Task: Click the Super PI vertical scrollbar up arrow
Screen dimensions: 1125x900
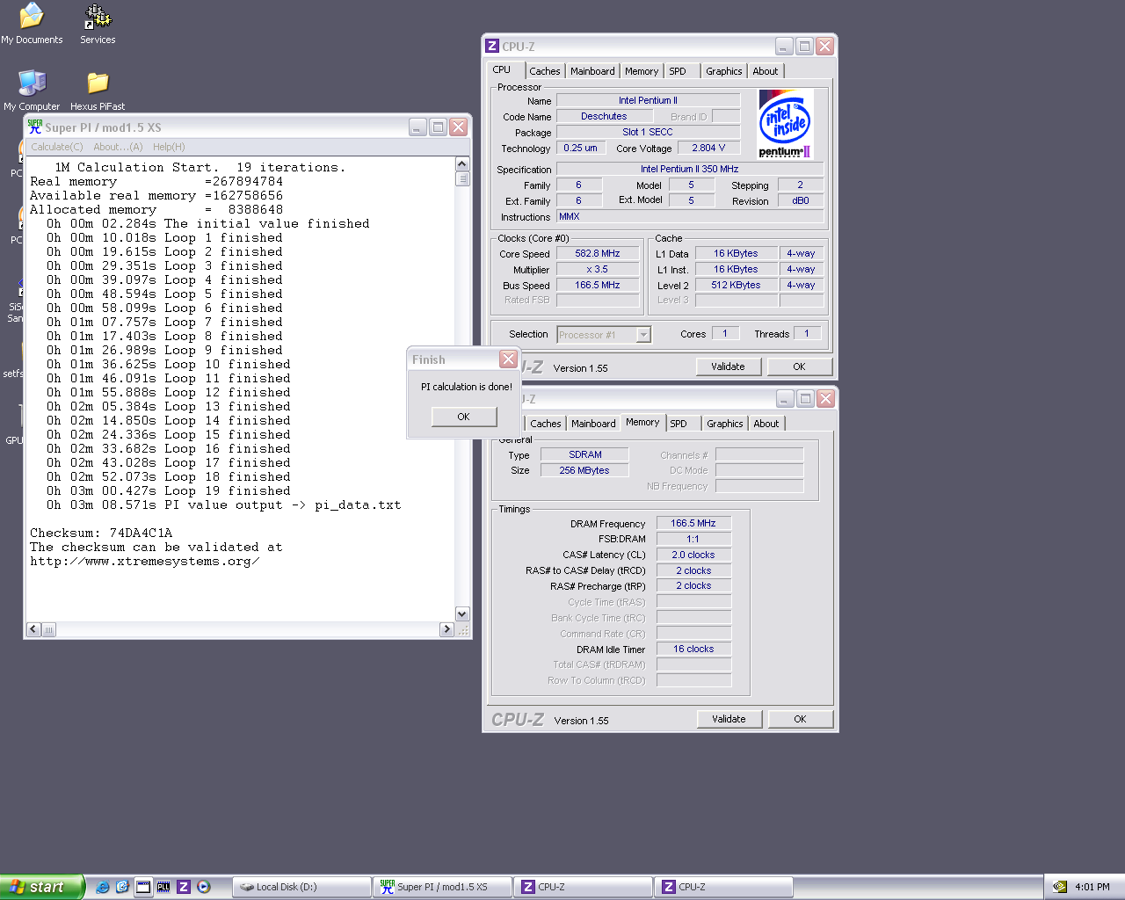Action: coord(462,163)
